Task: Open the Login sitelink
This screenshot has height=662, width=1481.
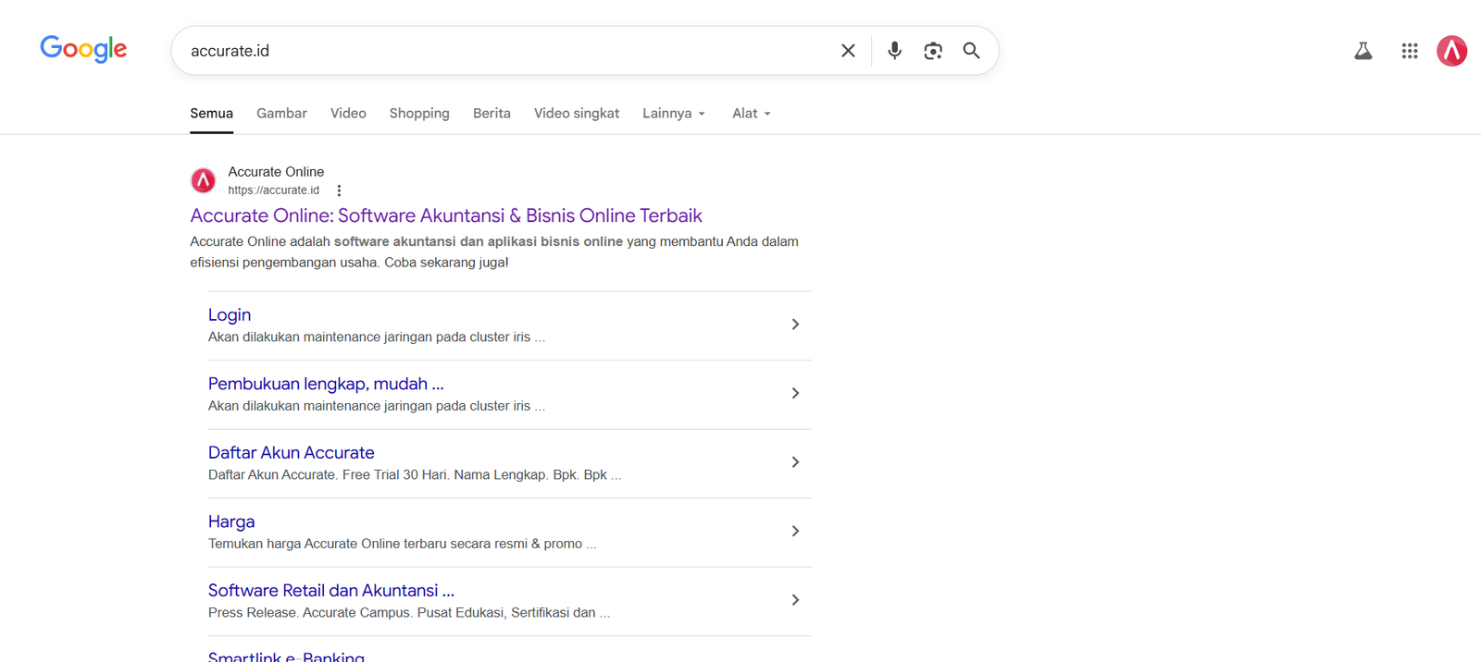Action: (x=230, y=315)
